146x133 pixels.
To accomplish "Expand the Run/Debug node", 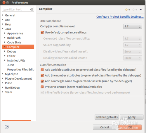I will point(3,87).
